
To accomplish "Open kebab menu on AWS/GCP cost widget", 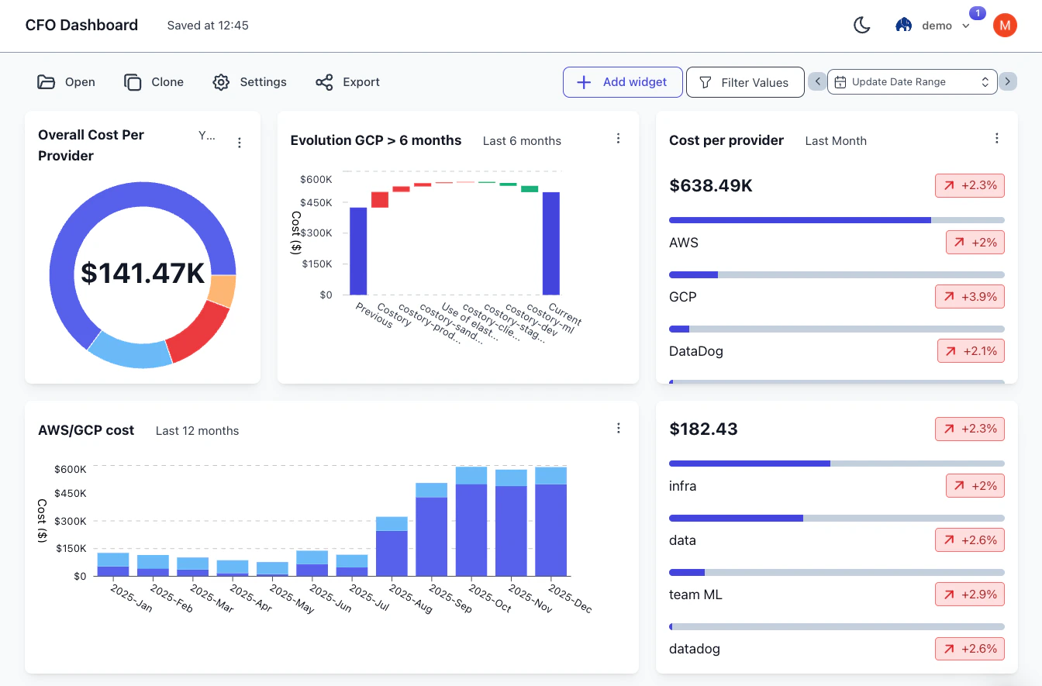I will (618, 428).
